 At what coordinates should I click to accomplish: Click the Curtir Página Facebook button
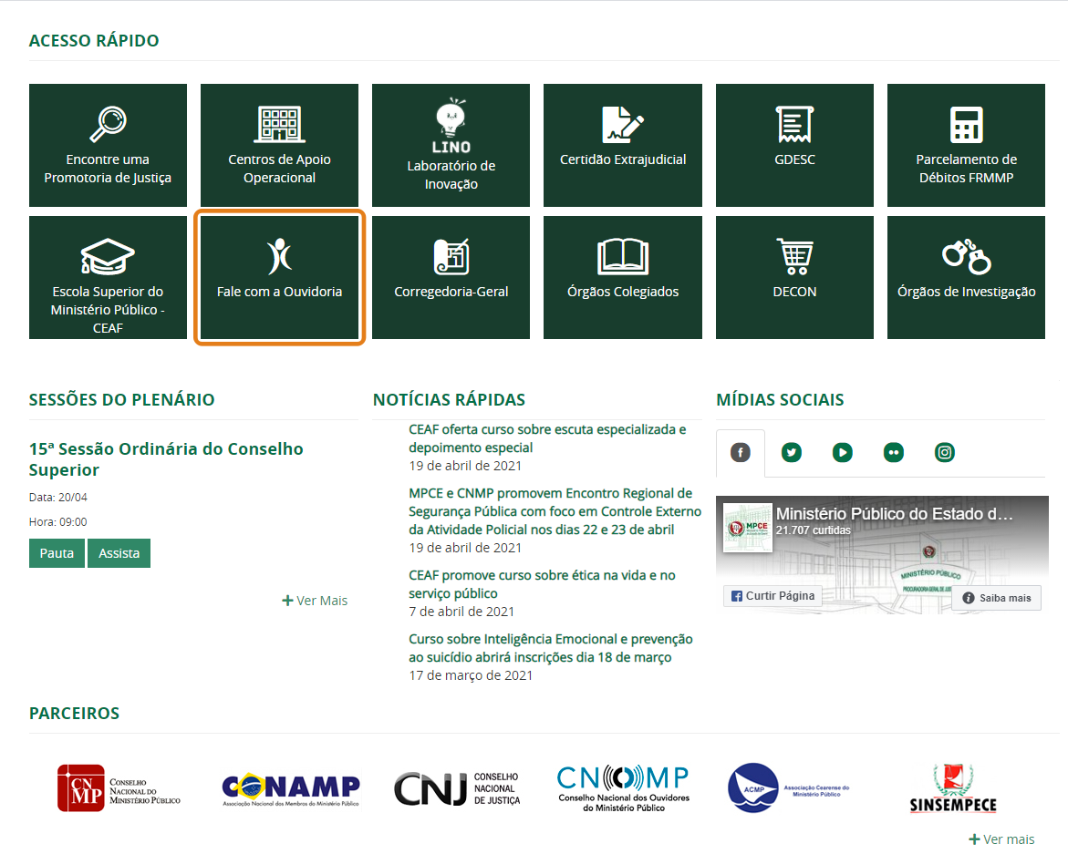click(x=772, y=596)
